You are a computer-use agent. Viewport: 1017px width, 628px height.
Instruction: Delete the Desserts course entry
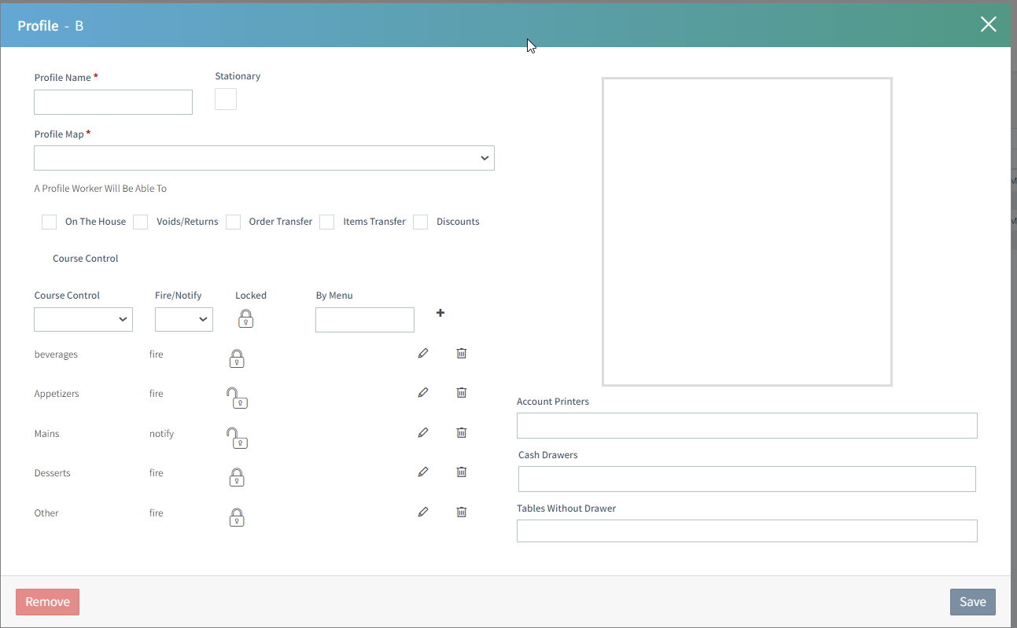462,472
